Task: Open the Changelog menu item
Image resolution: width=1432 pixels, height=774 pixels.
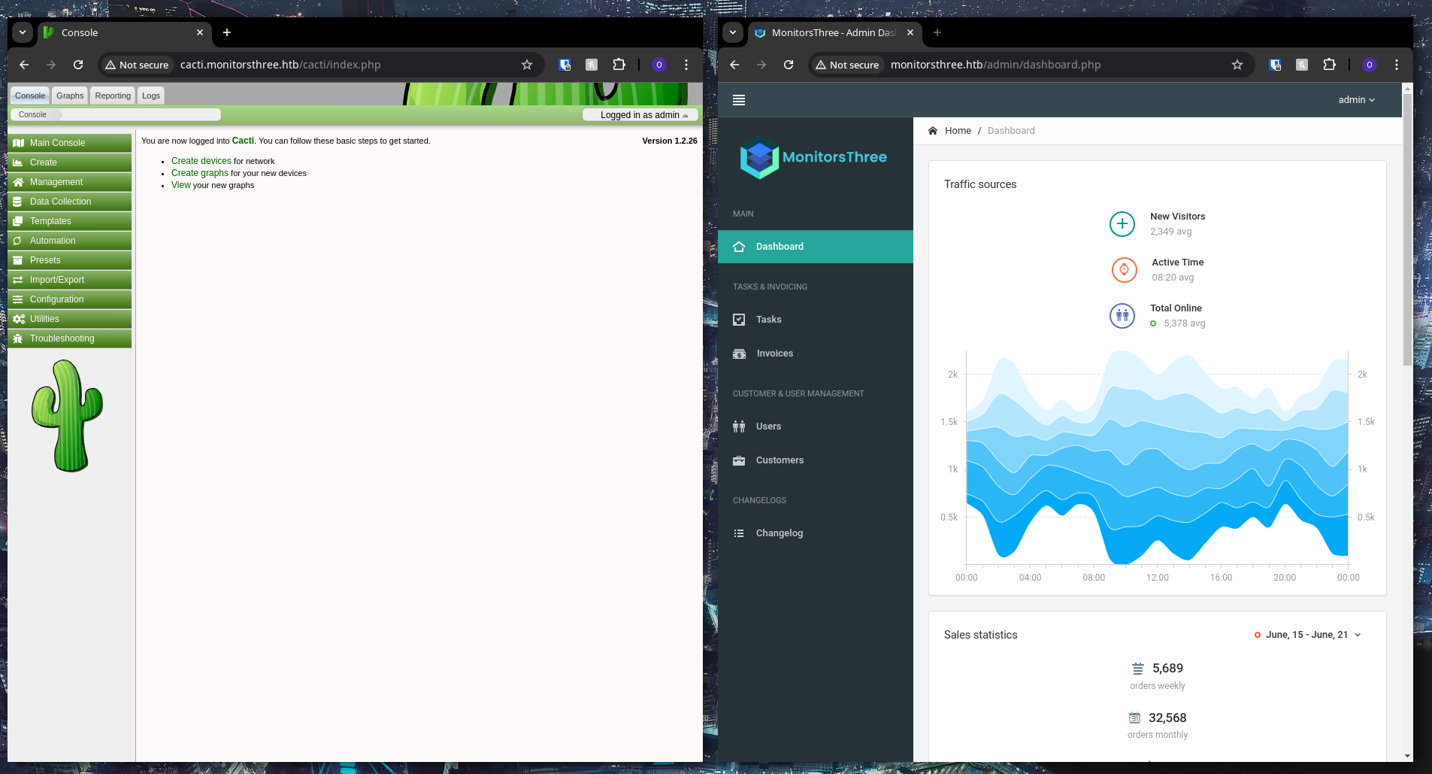Action: (816, 533)
